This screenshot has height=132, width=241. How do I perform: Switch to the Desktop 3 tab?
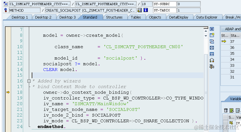pyautogui.click(x=67, y=17)
